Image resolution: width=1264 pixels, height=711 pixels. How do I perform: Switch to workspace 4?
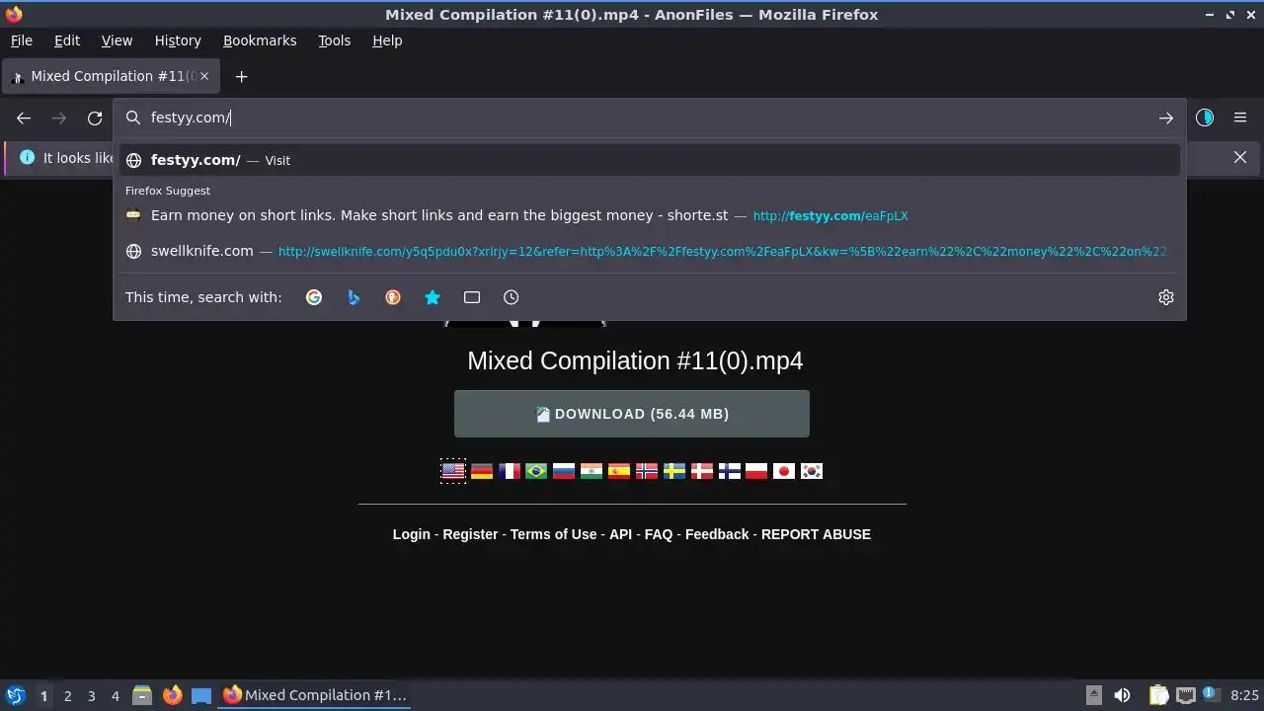click(115, 696)
